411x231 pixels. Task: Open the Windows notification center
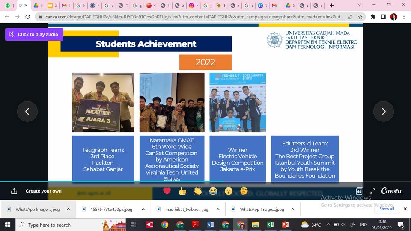click(401, 225)
